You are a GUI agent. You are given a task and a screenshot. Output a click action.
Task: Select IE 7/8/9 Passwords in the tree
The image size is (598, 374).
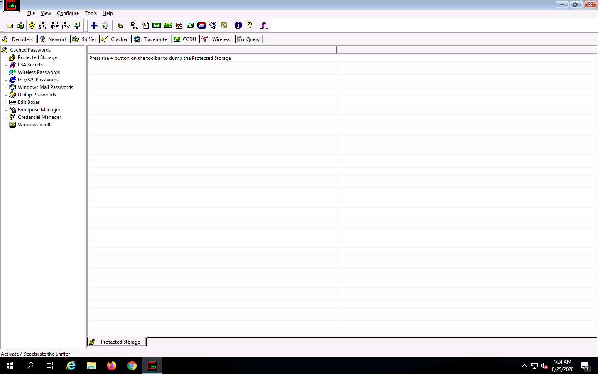[38, 80]
